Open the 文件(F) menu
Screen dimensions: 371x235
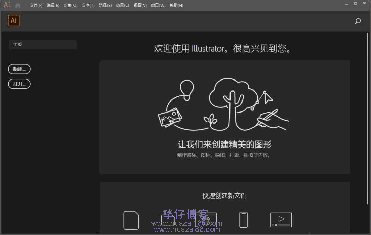(x=36, y=5)
